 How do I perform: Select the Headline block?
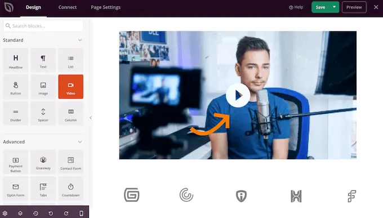[x=16, y=60]
